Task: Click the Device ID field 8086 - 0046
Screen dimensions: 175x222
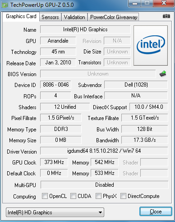Action: point(55,85)
